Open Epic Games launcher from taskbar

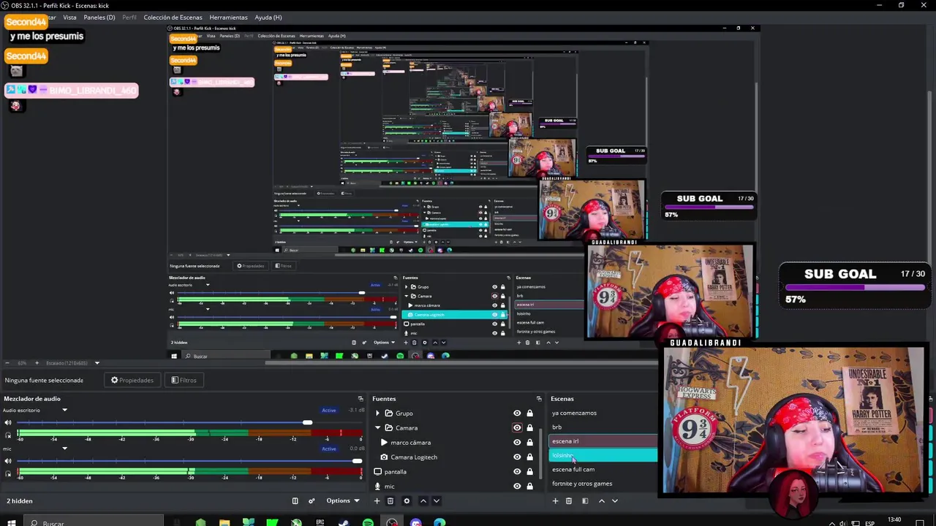click(320, 523)
